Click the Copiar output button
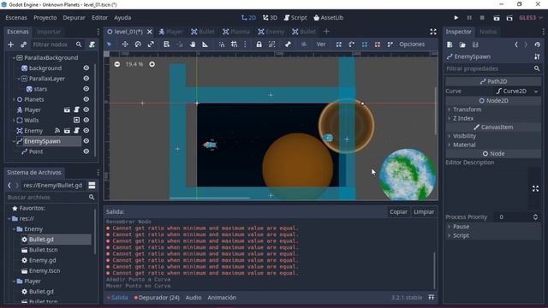This screenshot has width=548, height=308. [398, 212]
